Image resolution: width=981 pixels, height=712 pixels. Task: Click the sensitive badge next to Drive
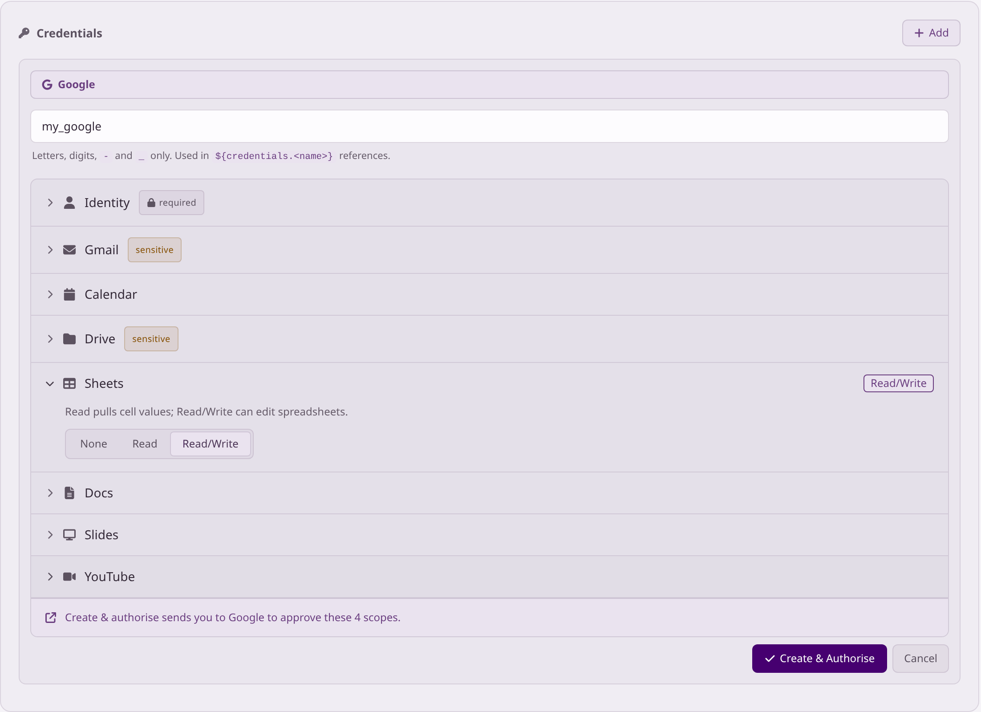(151, 339)
